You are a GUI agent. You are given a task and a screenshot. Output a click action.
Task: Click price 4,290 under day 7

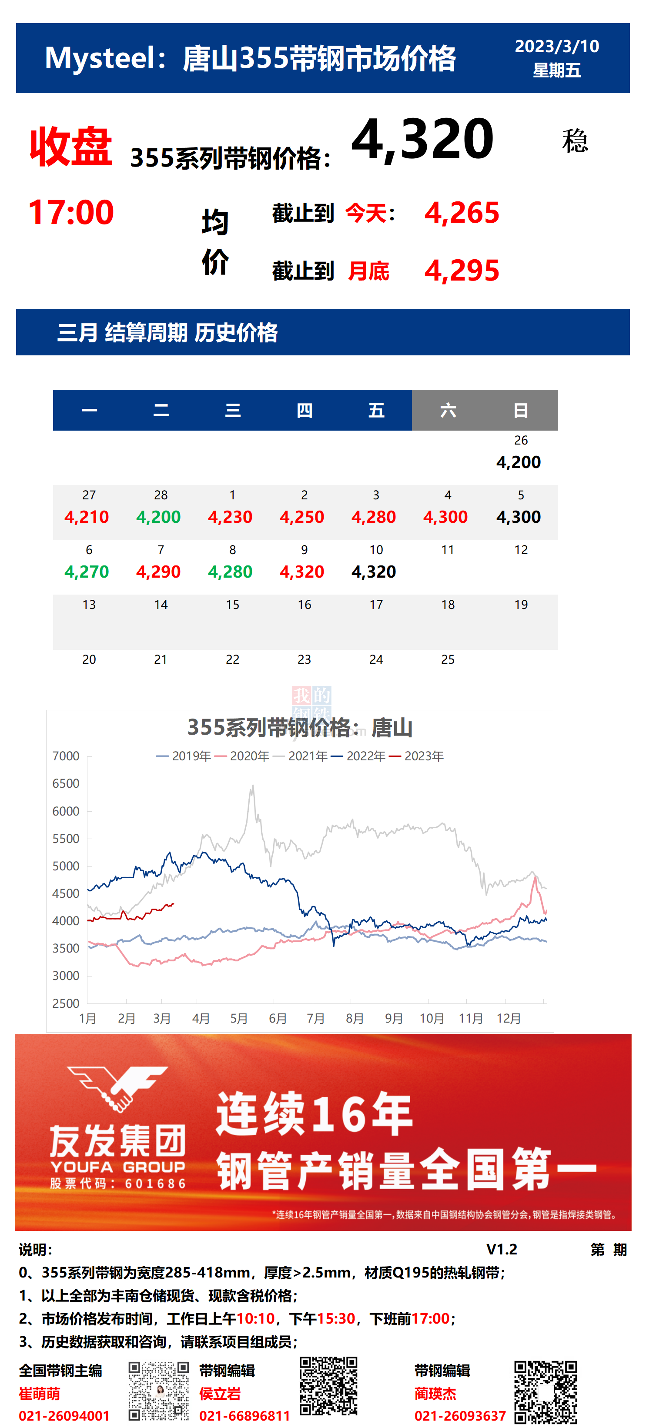[159, 572]
